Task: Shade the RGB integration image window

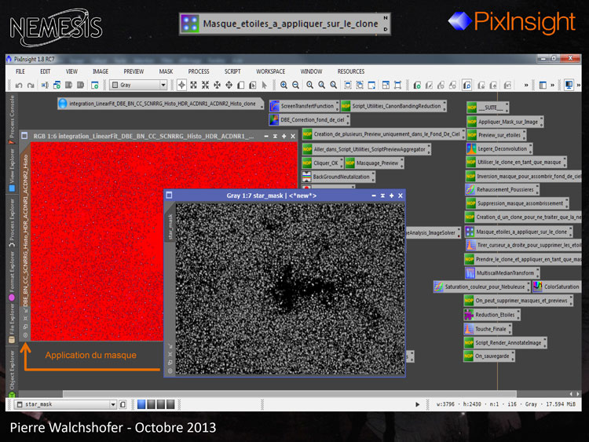Action: coord(275,136)
